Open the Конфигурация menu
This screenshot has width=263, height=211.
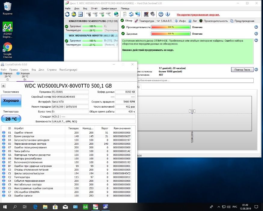(109, 8)
